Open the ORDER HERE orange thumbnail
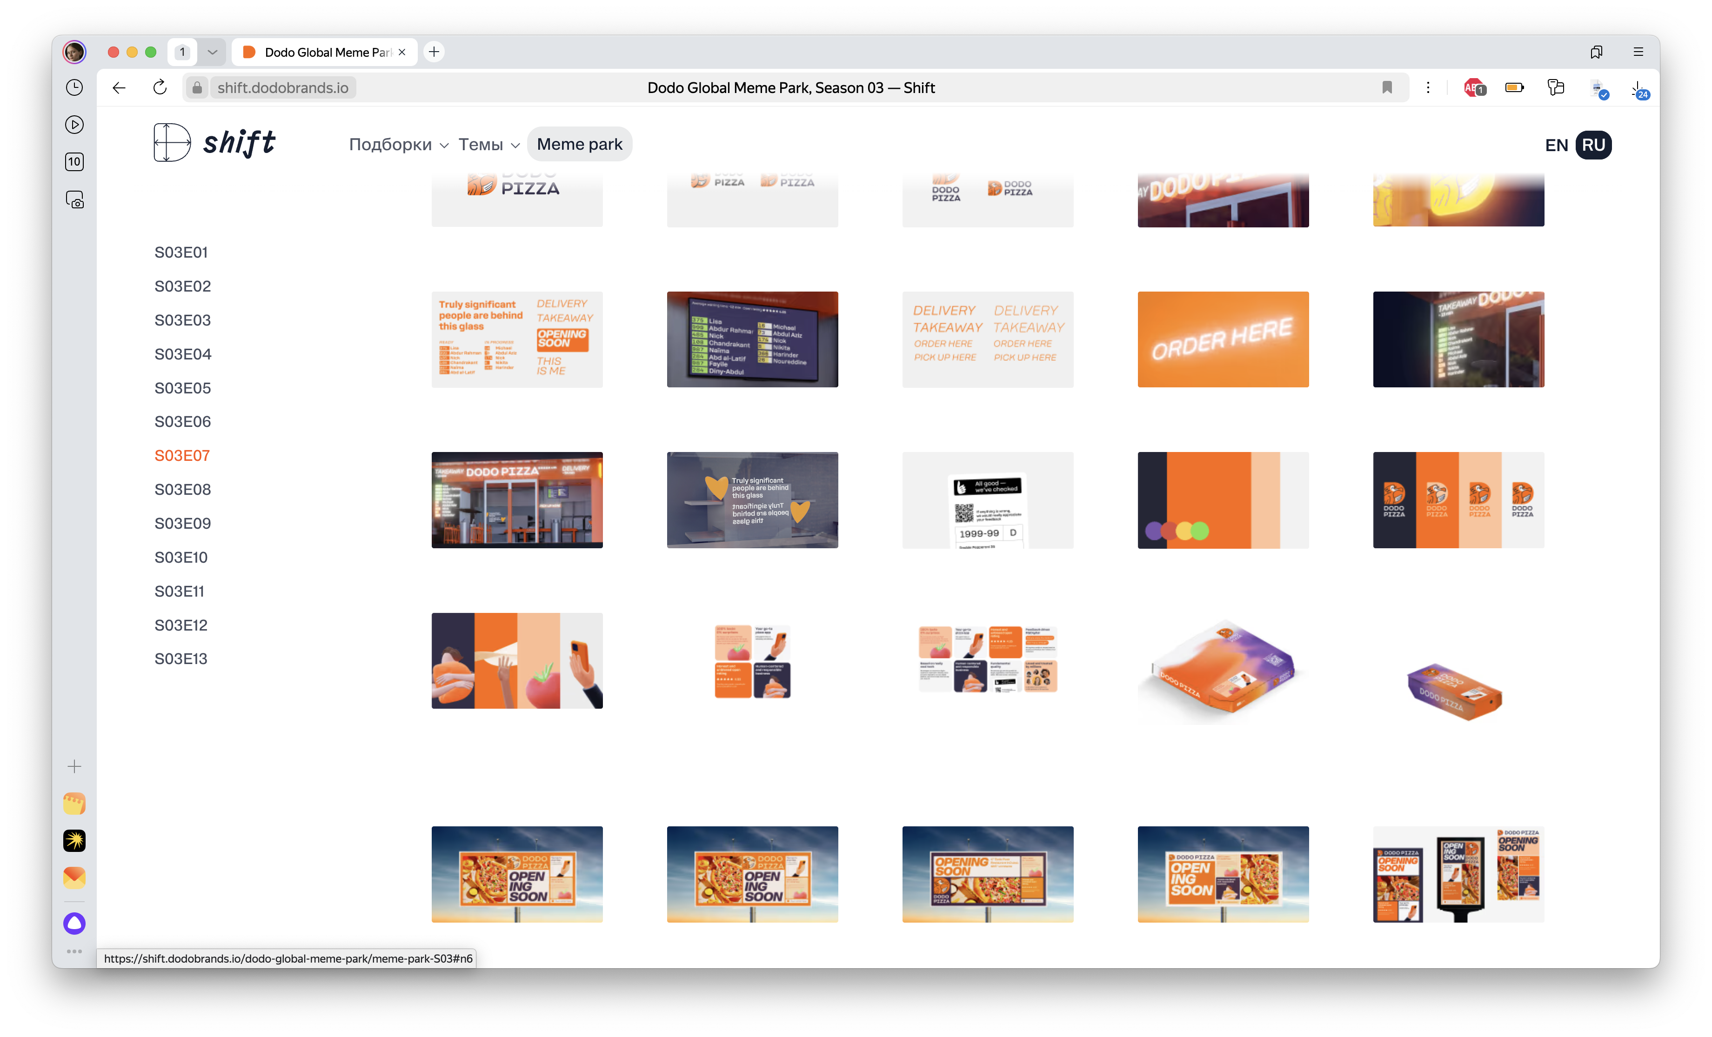The image size is (1712, 1037). click(x=1223, y=339)
